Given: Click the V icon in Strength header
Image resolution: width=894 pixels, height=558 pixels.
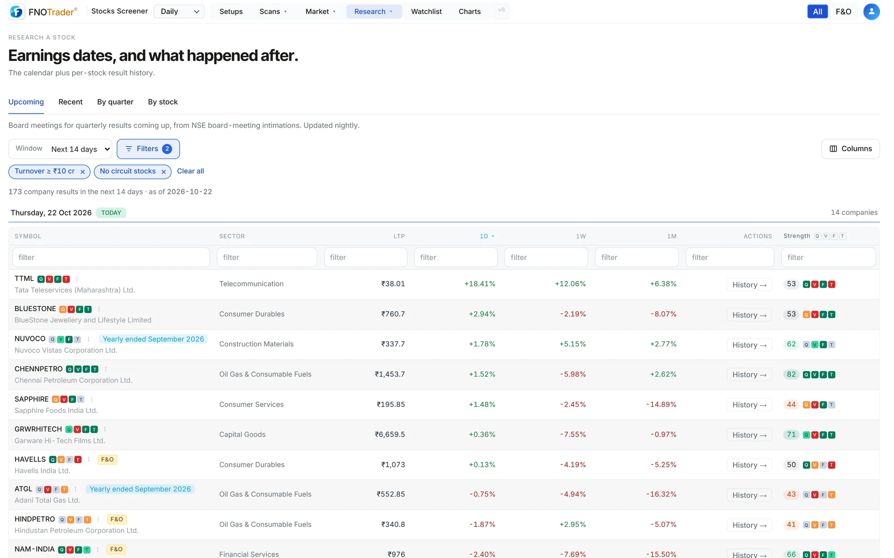Looking at the screenshot, I should [x=826, y=236].
